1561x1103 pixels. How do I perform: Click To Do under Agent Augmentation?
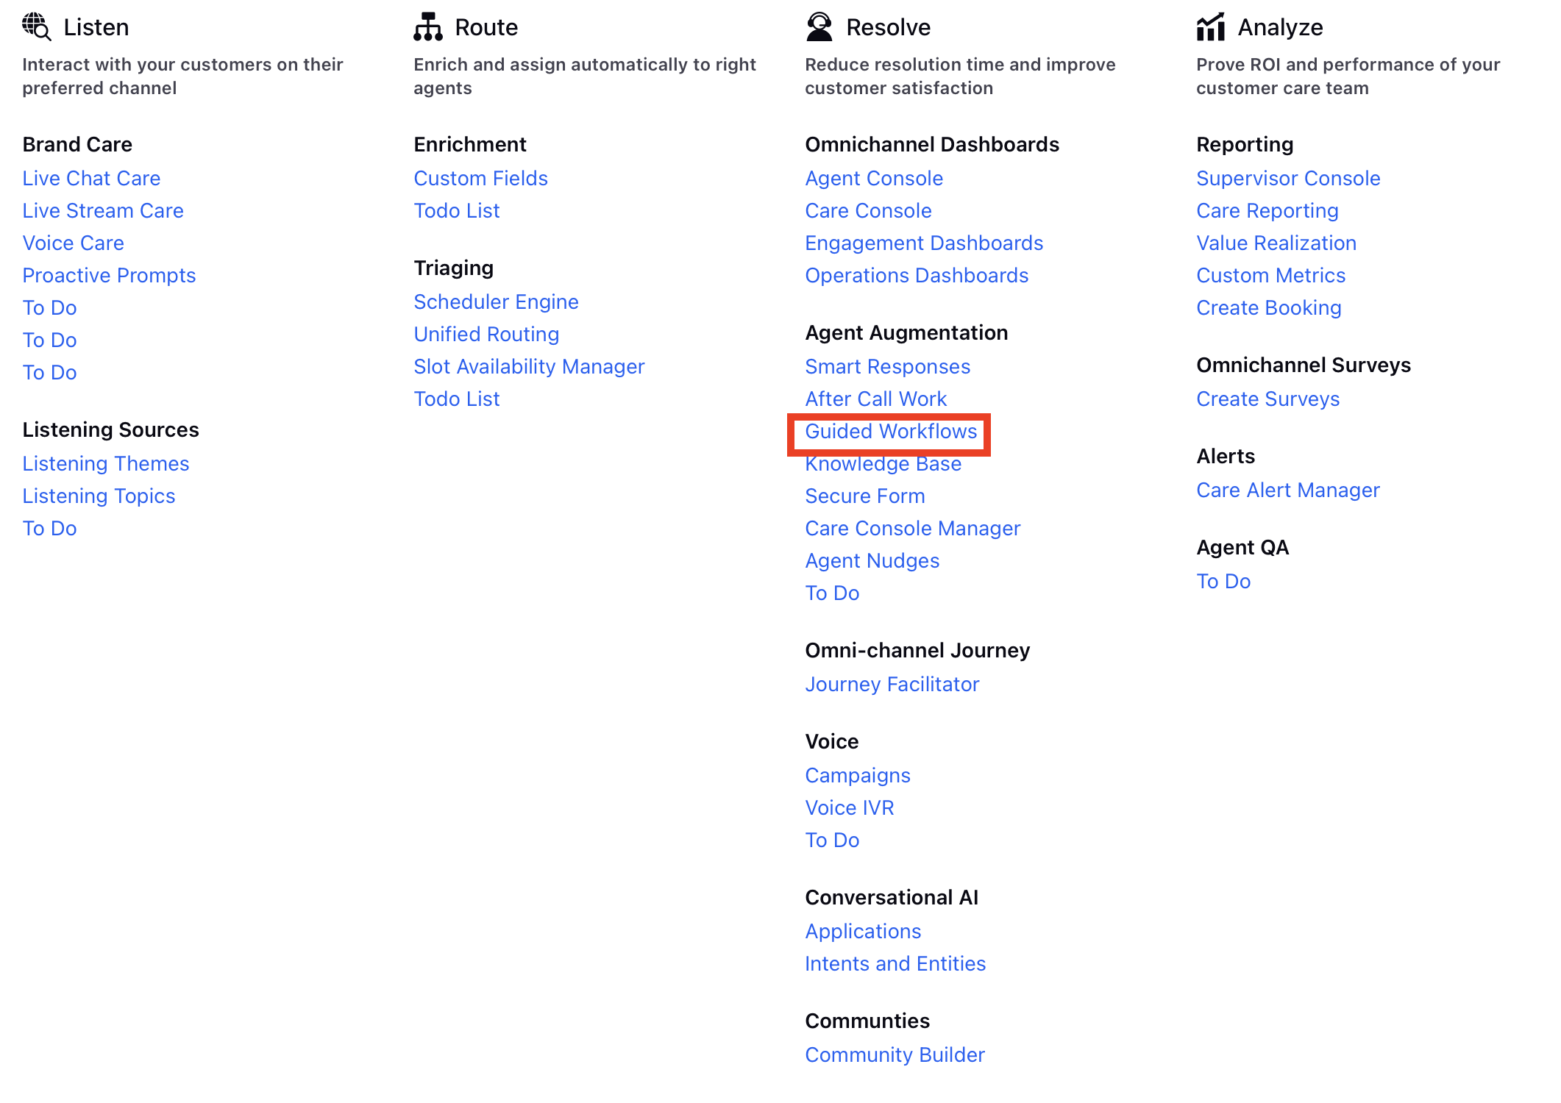pyautogui.click(x=832, y=593)
